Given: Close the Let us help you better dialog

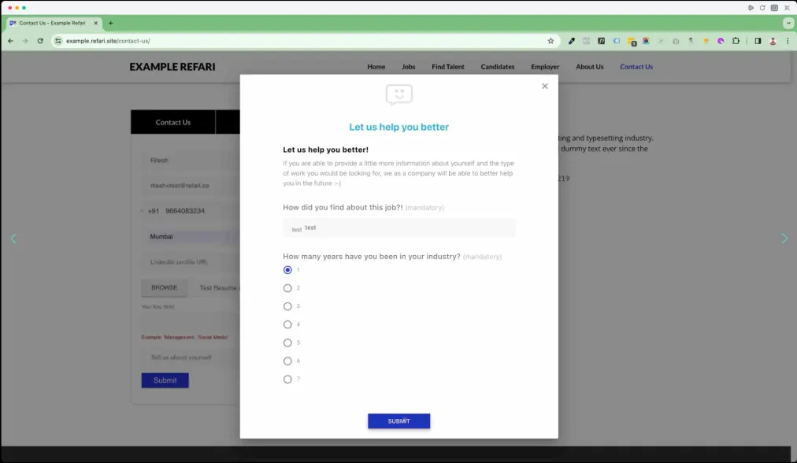Looking at the screenshot, I should point(544,87).
